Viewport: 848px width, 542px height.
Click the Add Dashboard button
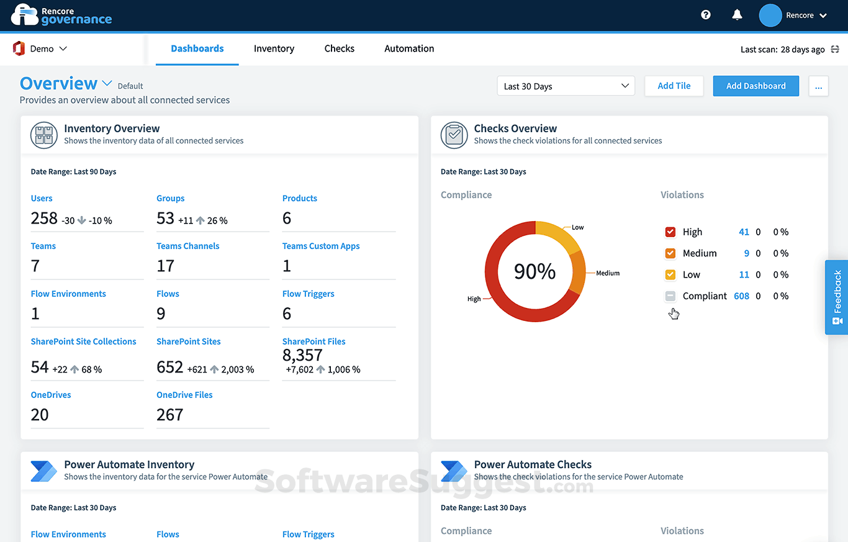(x=756, y=86)
